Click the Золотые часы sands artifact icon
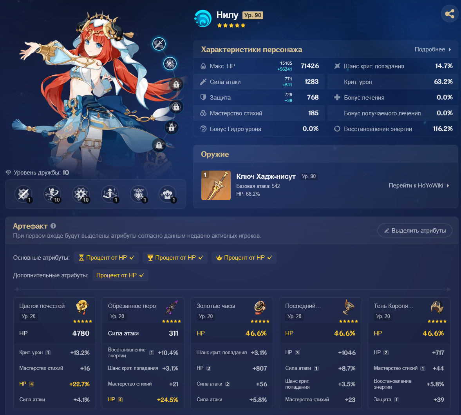The height and width of the screenshot is (415, 461). [x=260, y=307]
